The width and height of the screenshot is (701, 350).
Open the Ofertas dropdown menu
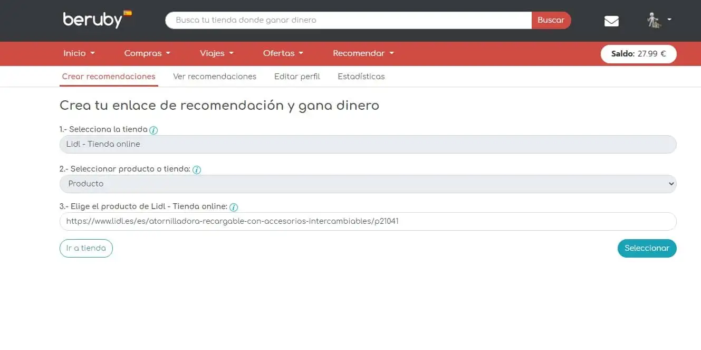283,53
